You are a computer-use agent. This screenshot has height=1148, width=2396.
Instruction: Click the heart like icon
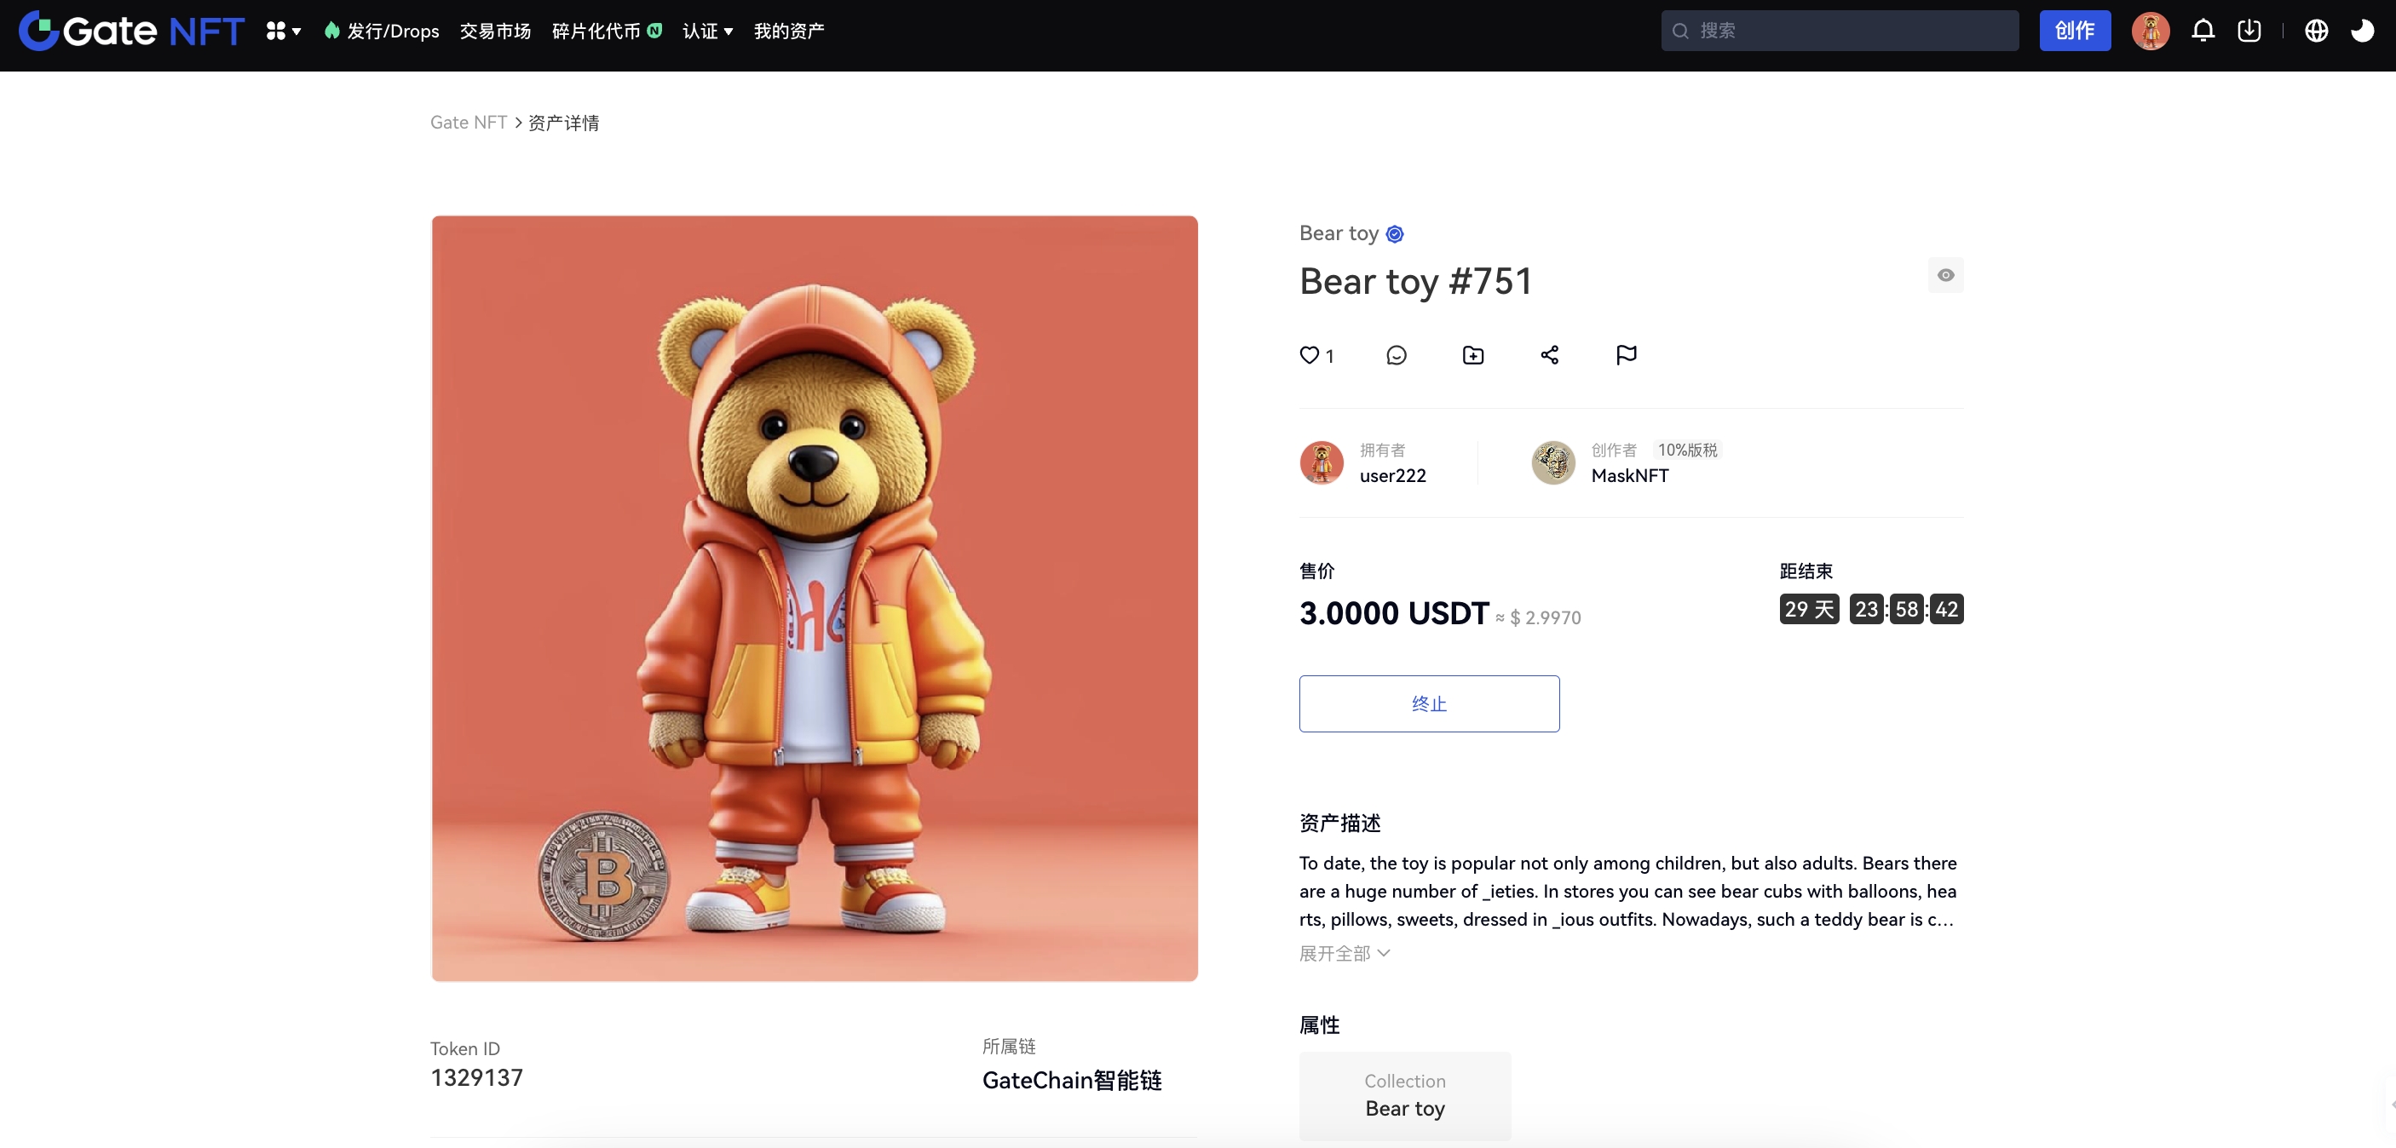pos(1309,355)
